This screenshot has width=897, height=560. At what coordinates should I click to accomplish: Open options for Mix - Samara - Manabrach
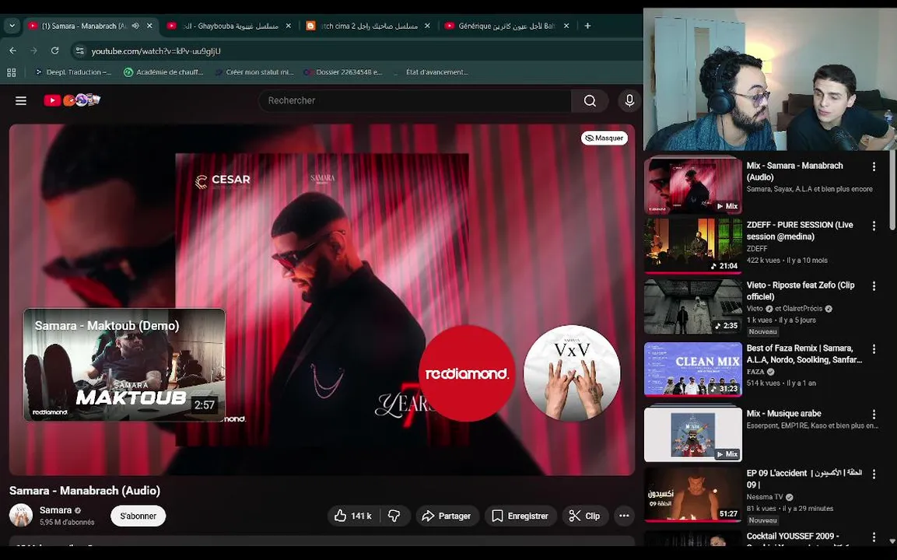874,166
